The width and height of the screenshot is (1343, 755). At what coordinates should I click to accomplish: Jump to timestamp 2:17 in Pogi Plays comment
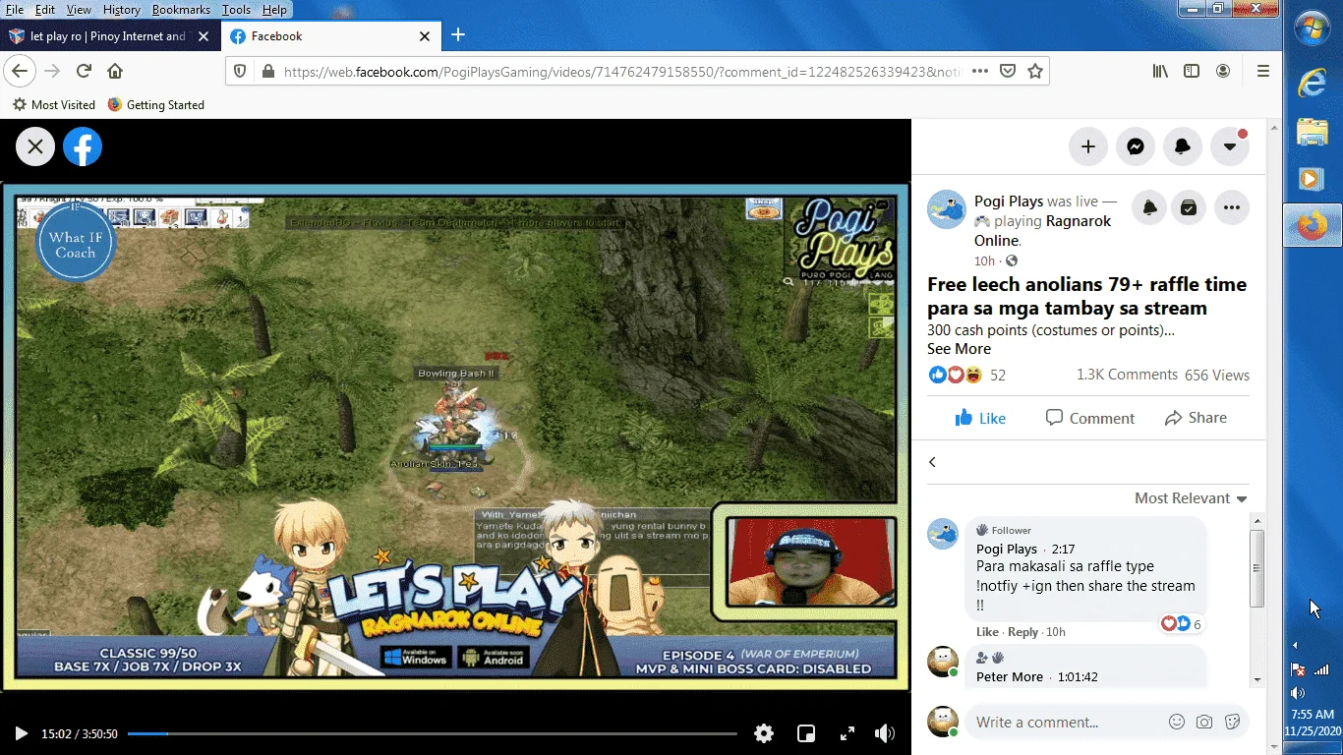(x=1063, y=550)
